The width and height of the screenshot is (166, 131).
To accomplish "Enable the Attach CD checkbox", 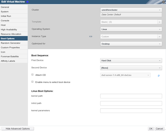I will [32, 75].
